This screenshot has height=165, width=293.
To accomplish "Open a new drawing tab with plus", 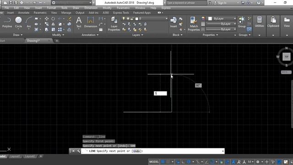I will pyautogui.click(x=57, y=41).
